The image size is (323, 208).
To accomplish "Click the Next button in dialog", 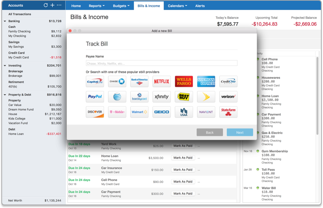I will click(240, 133).
